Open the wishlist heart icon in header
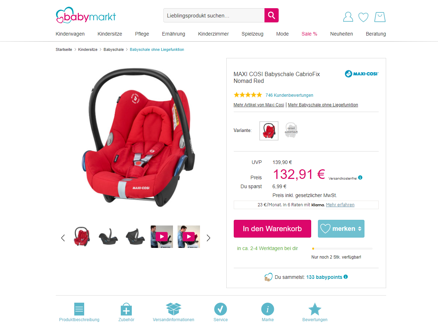The width and height of the screenshot is (438, 329). click(363, 17)
